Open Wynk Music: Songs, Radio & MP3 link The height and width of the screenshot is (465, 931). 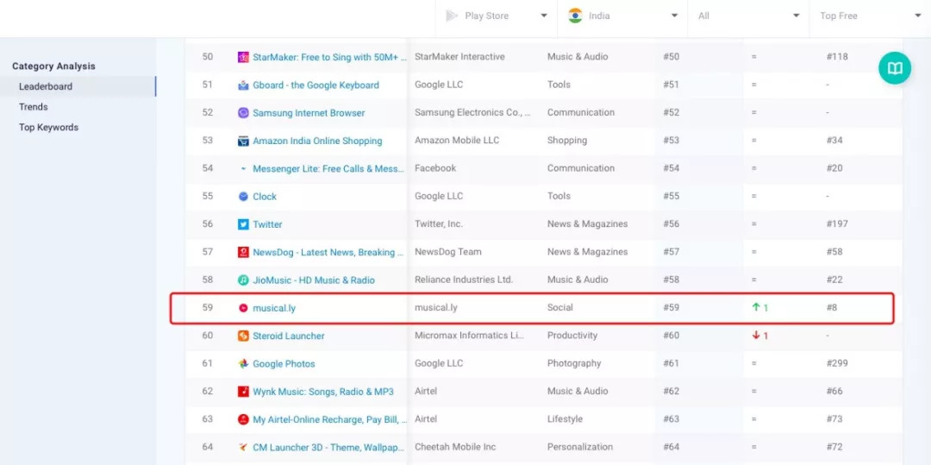pyautogui.click(x=323, y=392)
